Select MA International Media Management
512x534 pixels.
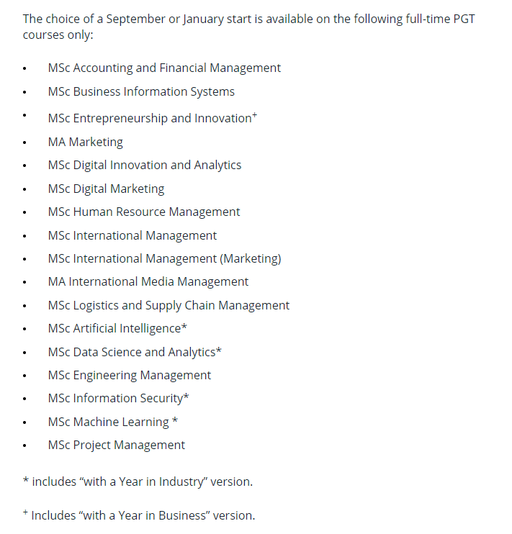coord(148,281)
